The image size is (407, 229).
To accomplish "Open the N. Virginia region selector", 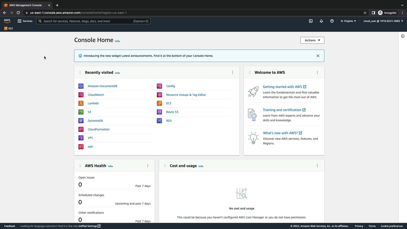I will [348, 21].
